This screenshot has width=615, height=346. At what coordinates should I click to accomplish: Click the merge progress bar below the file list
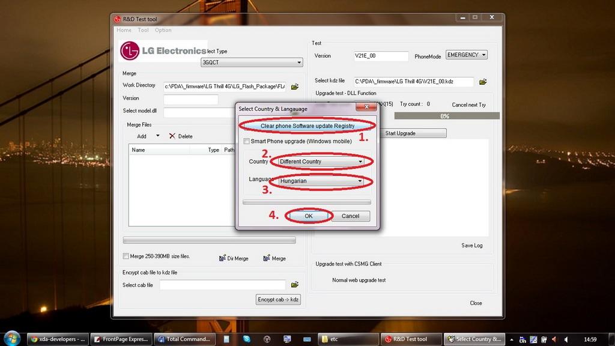(x=209, y=240)
